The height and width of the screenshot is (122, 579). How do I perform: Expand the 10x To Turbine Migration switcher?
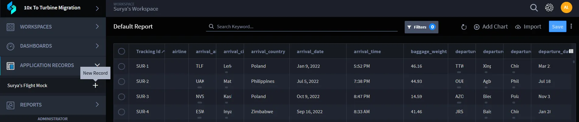click(97, 8)
